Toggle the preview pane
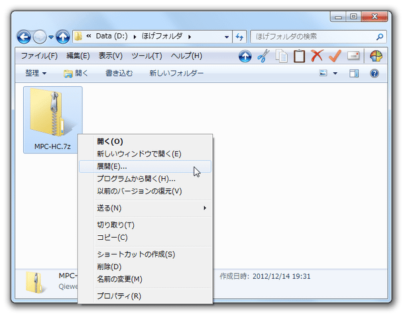405x316 pixels. [x=354, y=74]
